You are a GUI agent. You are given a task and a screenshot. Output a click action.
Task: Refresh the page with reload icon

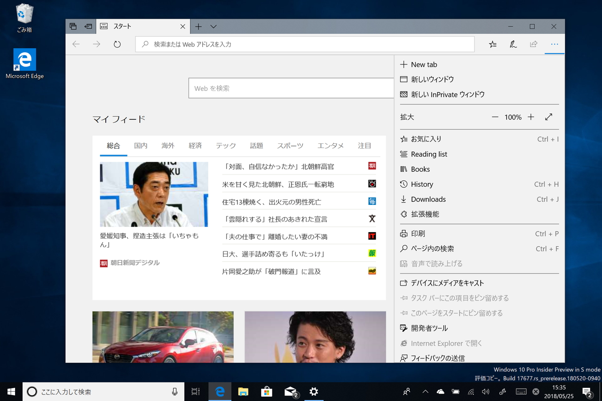117,44
